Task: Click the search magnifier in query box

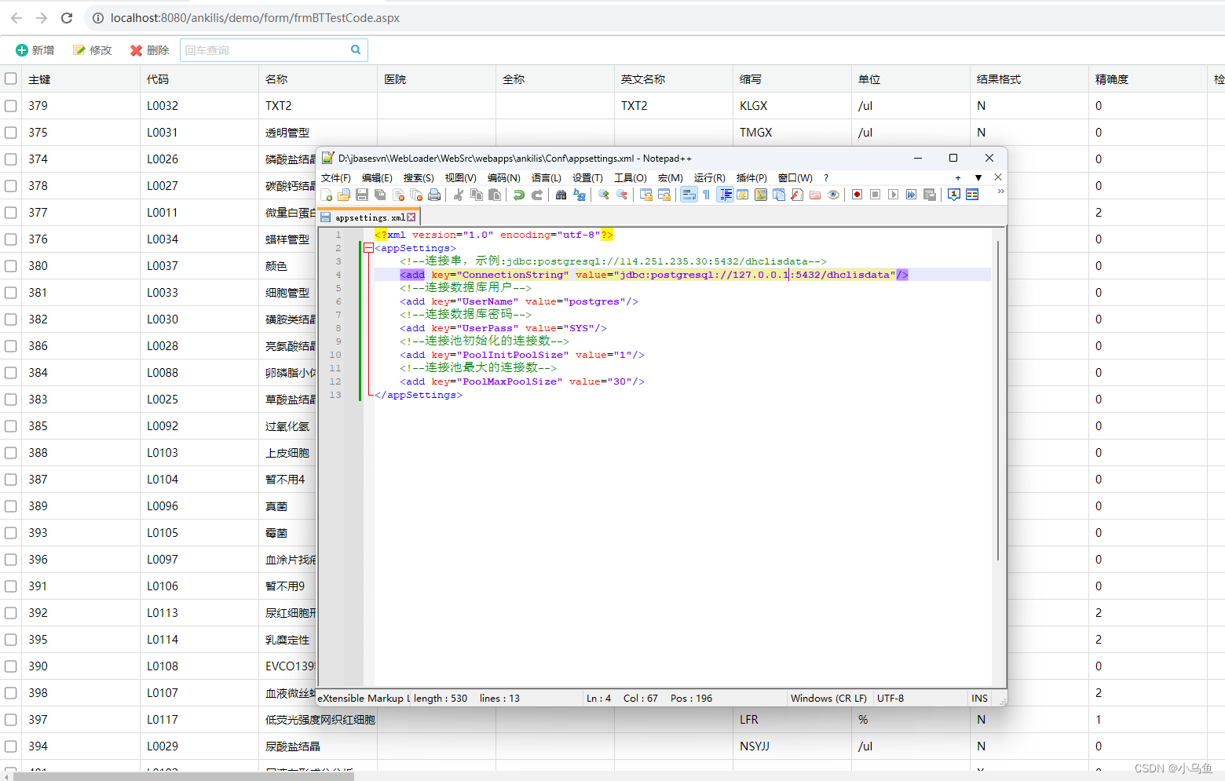Action: (356, 49)
